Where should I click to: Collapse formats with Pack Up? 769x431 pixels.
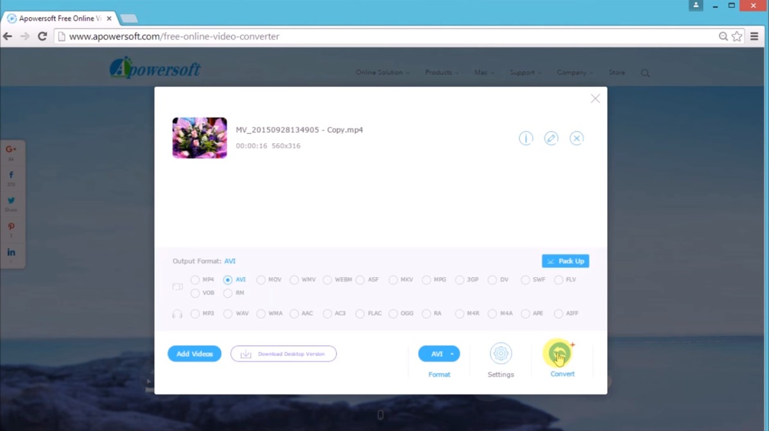pos(566,261)
